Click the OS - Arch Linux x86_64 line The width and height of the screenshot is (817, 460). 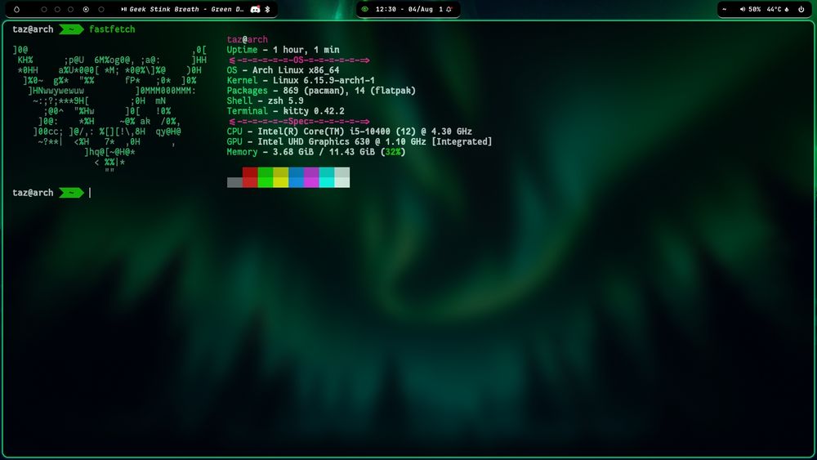[x=283, y=69]
